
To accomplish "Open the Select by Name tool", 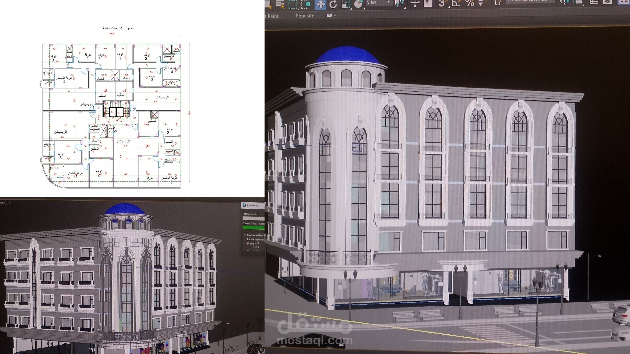I will pos(280,4).
